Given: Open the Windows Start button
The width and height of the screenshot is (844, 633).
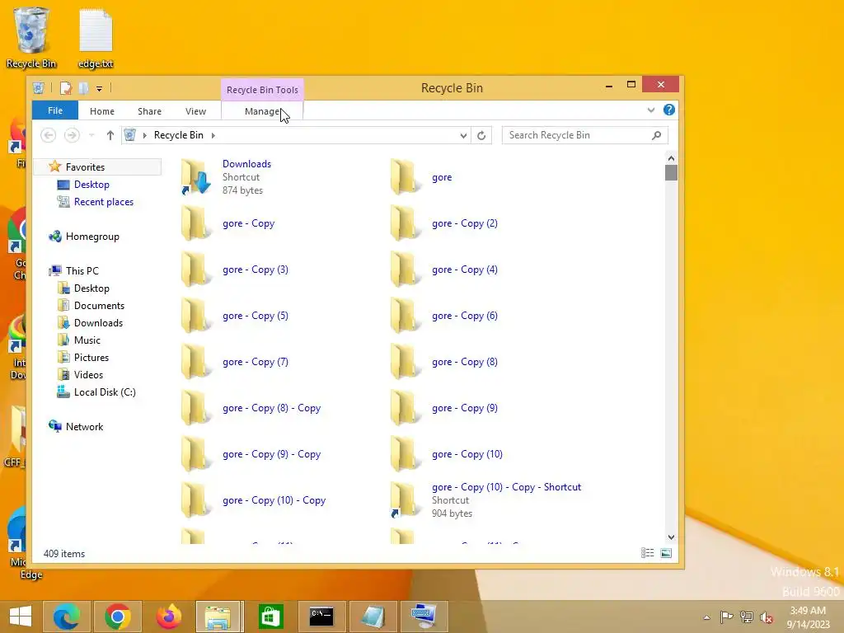Looking at the screenshot, I should [x=21, y=617].
